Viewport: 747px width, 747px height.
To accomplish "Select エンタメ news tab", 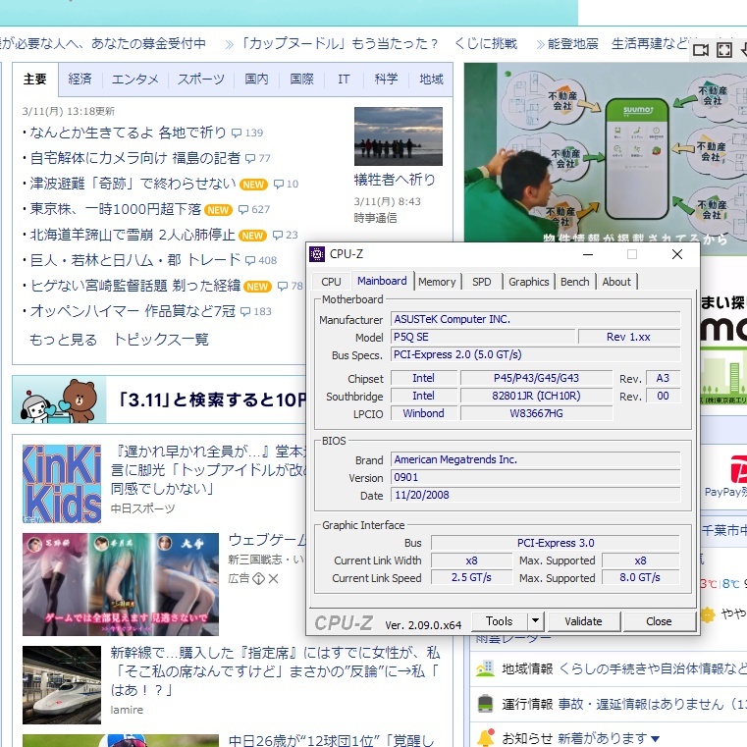I will (x=135, y=79).
